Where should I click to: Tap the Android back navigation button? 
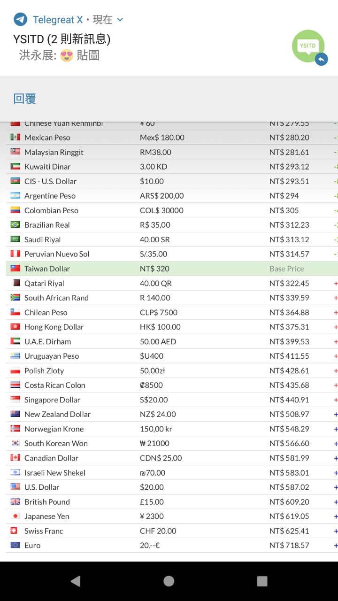click(x=75, y=581)
